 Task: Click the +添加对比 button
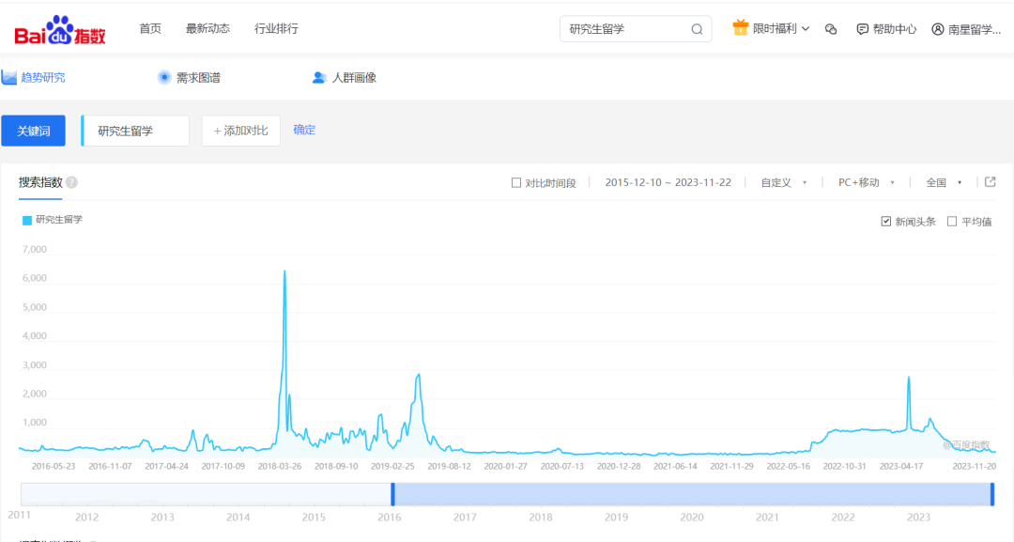[x=240, y=131]
